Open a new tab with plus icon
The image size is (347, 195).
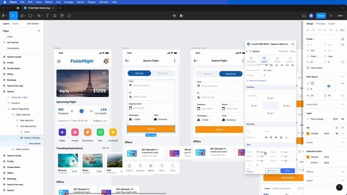[60, 8]
